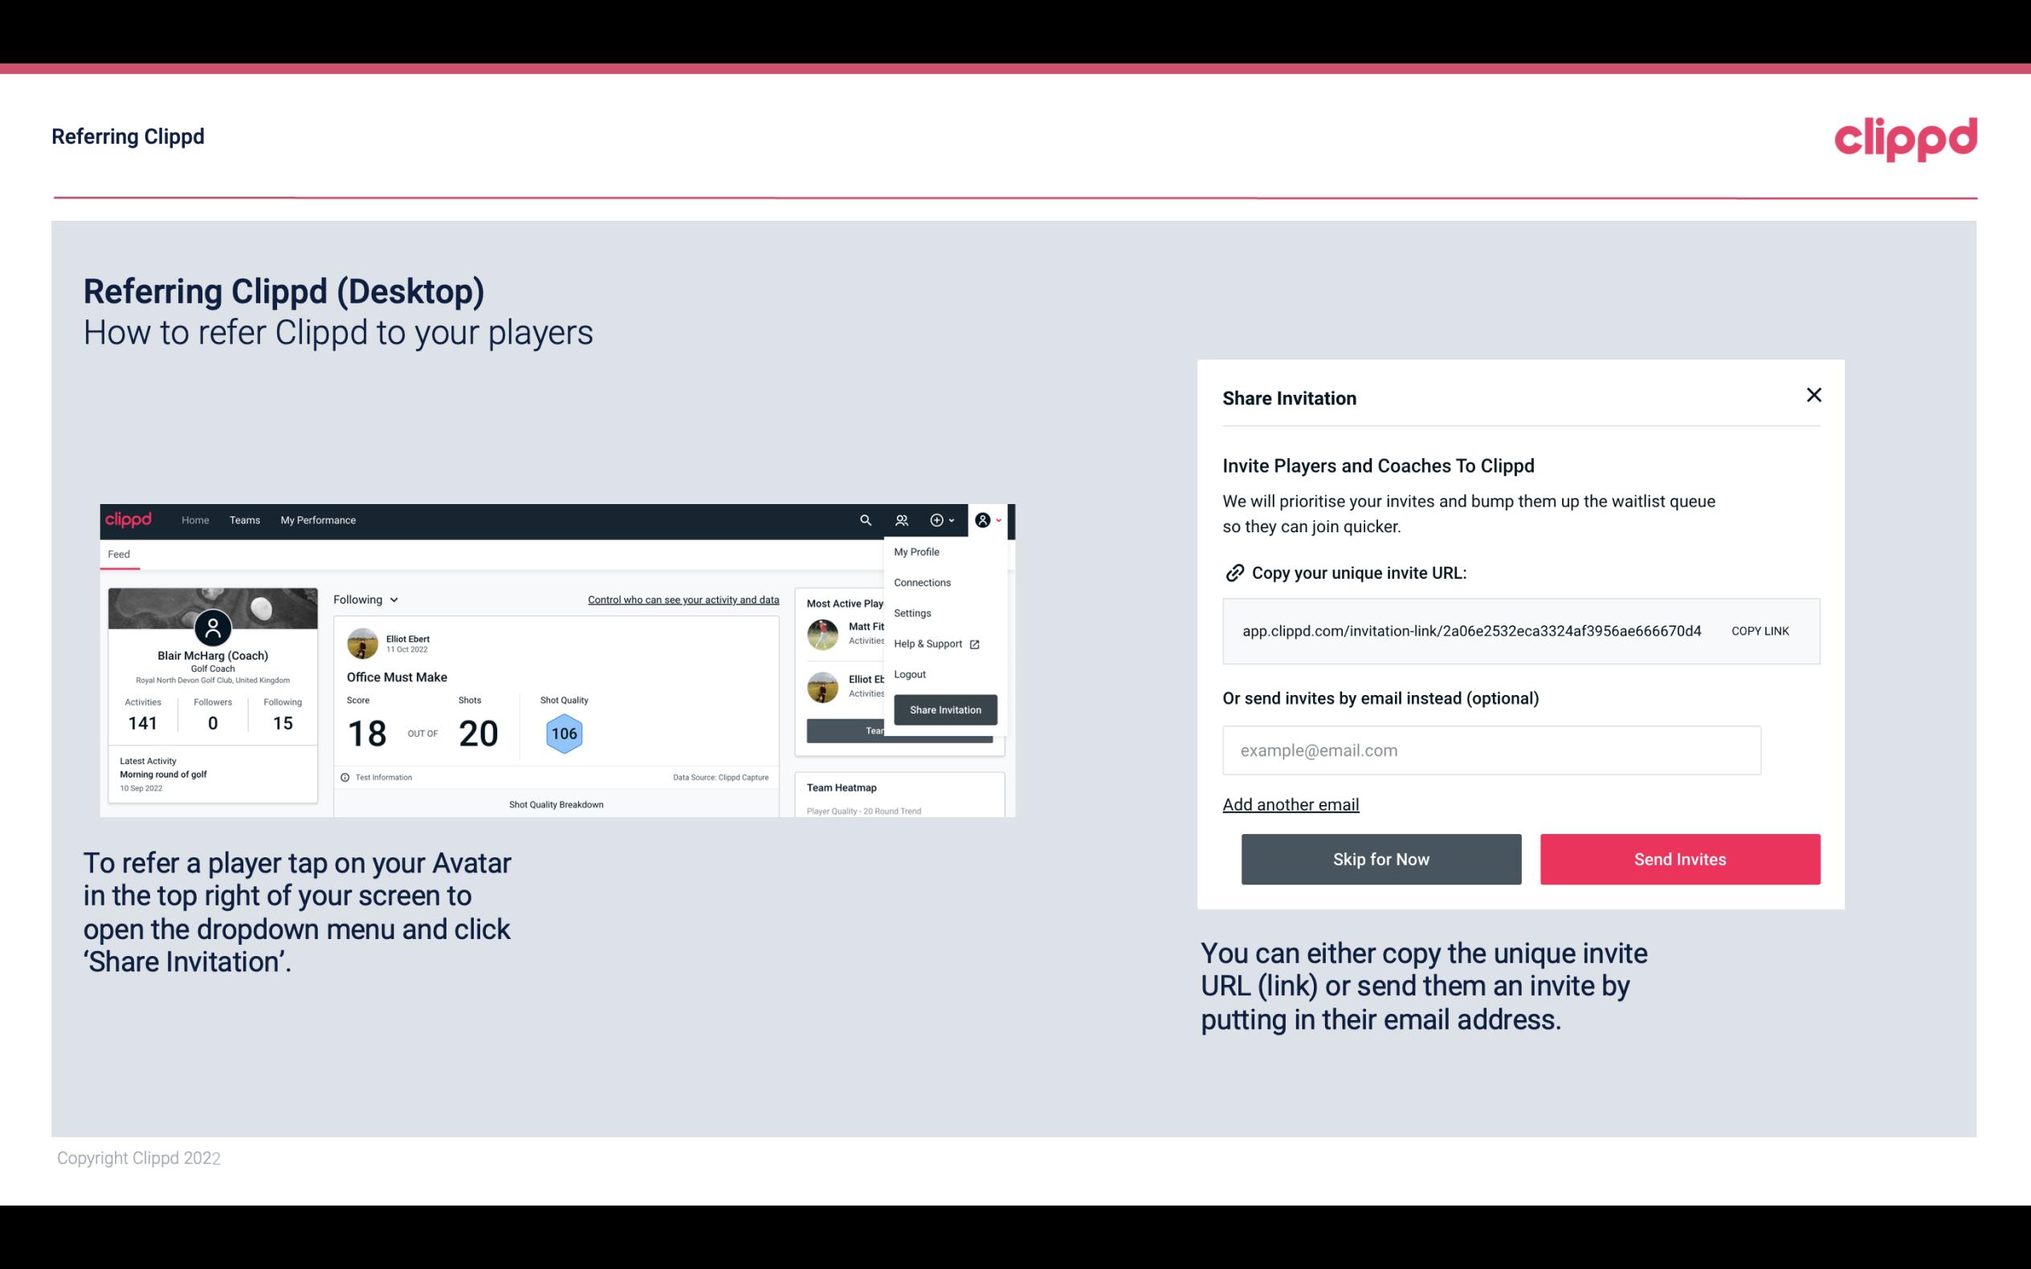Screen dimensions: 2031x1269
Task: Click the close X icon on Share Invitation modal
Action: (x=1813, y=395)
